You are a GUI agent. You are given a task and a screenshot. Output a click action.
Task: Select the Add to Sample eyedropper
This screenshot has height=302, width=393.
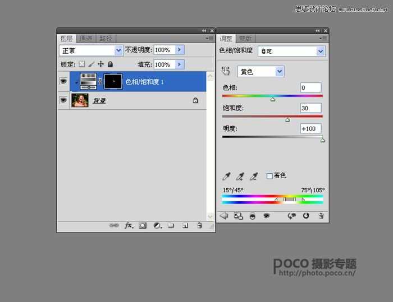240,176
